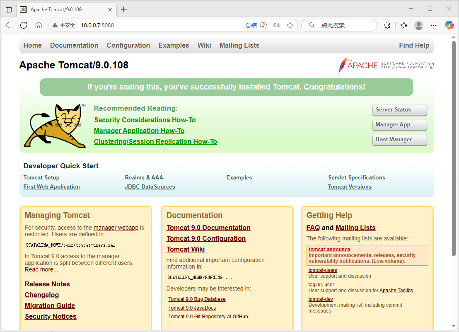Open the Examples link under Developer Quick Start

coord(239,178)
